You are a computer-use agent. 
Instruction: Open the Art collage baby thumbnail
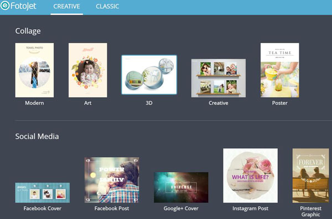pyautogui.click(x=87, y=70)
